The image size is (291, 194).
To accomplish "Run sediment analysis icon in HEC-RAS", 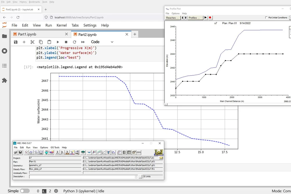I will 67,152.
